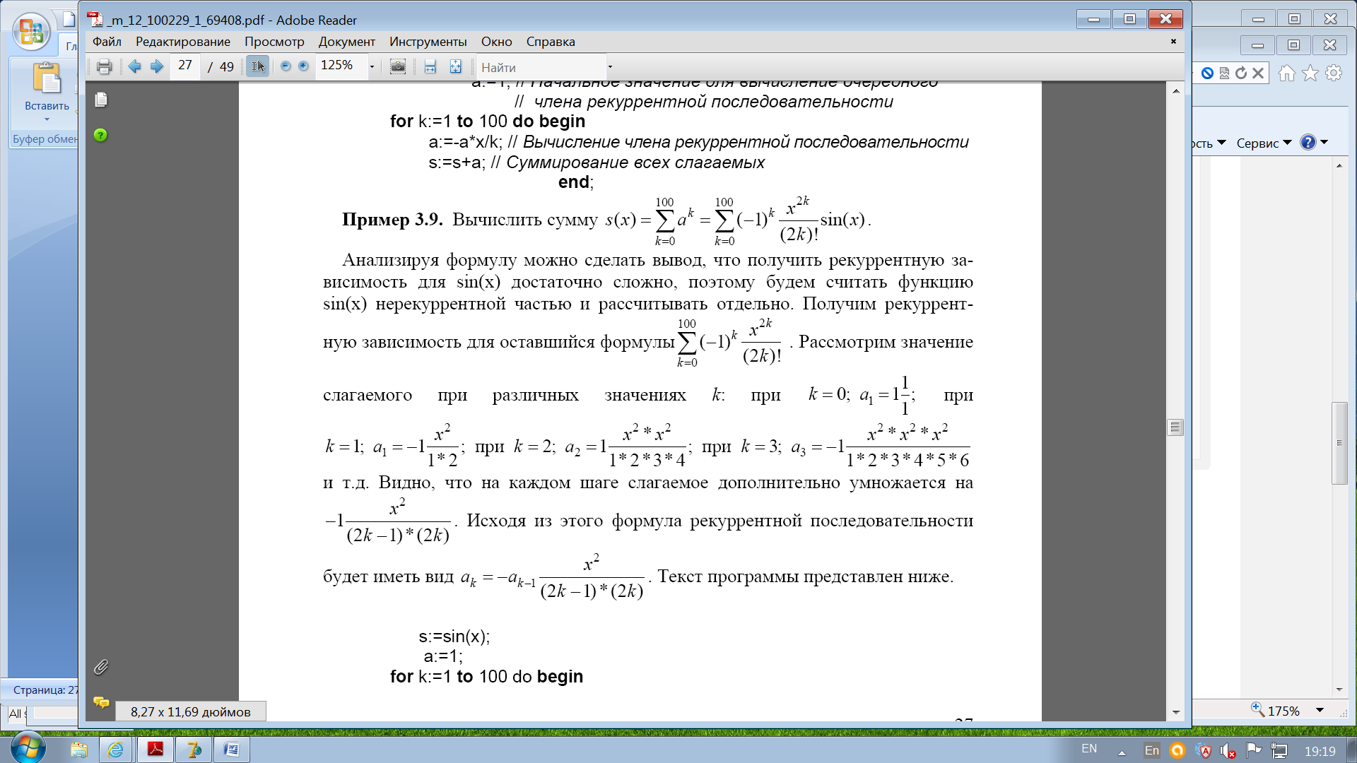The image size is (1357, 763).
Task: Open the Инструменты menu
Action: (x=428, y=42)
